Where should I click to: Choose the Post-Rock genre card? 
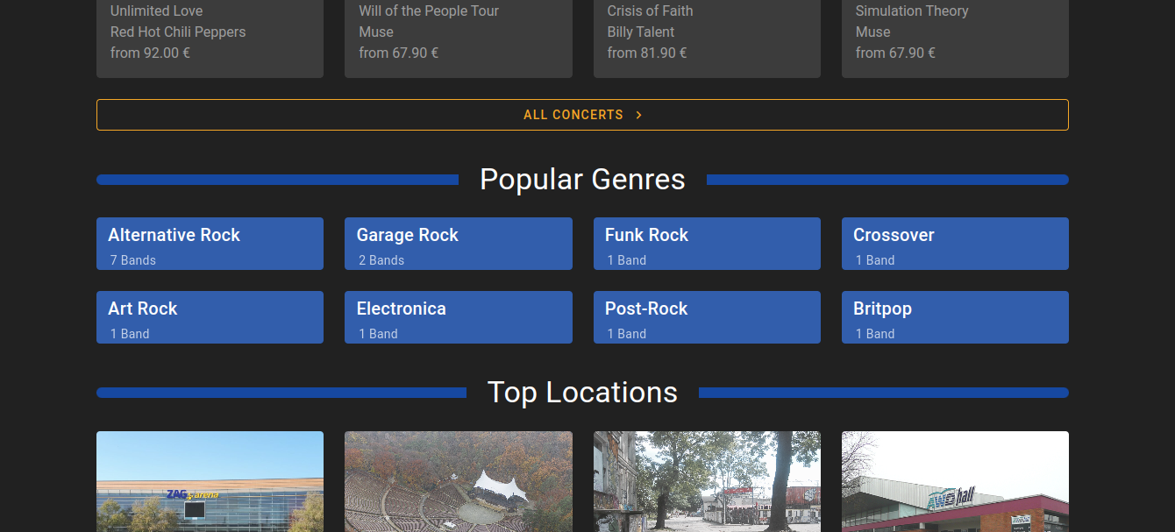[707, 317]
